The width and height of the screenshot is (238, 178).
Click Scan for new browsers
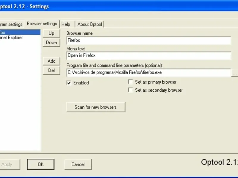click(x=95, y=107)
